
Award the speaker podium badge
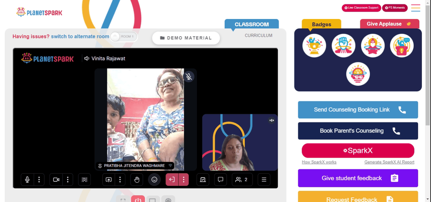pos(402,46)
